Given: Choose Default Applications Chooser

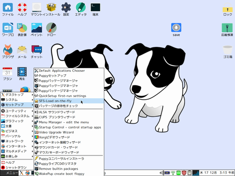Looking at the screenshot, I should tap(69, 71).
